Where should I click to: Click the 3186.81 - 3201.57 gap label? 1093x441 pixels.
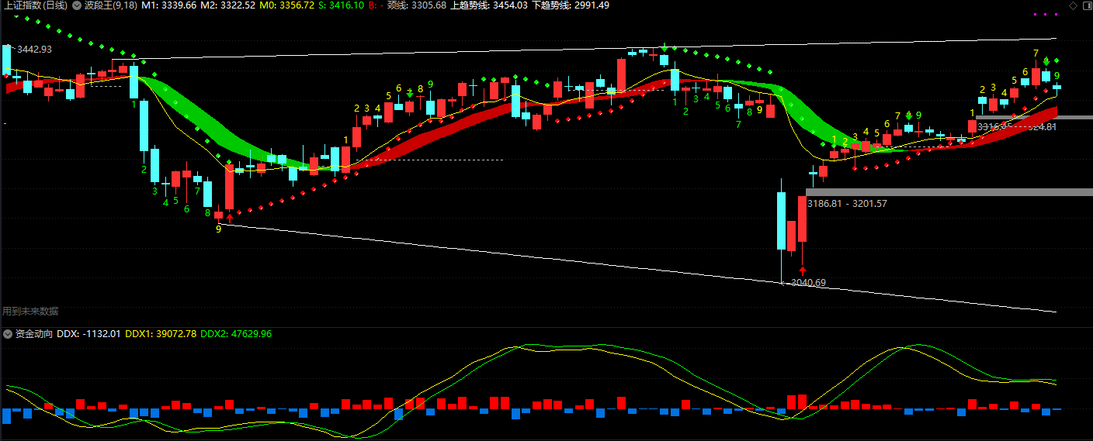coord(847,204)
